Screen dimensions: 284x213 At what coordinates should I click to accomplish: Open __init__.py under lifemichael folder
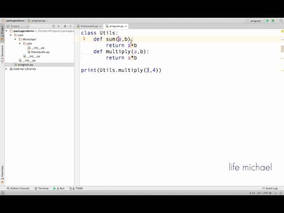32,56
